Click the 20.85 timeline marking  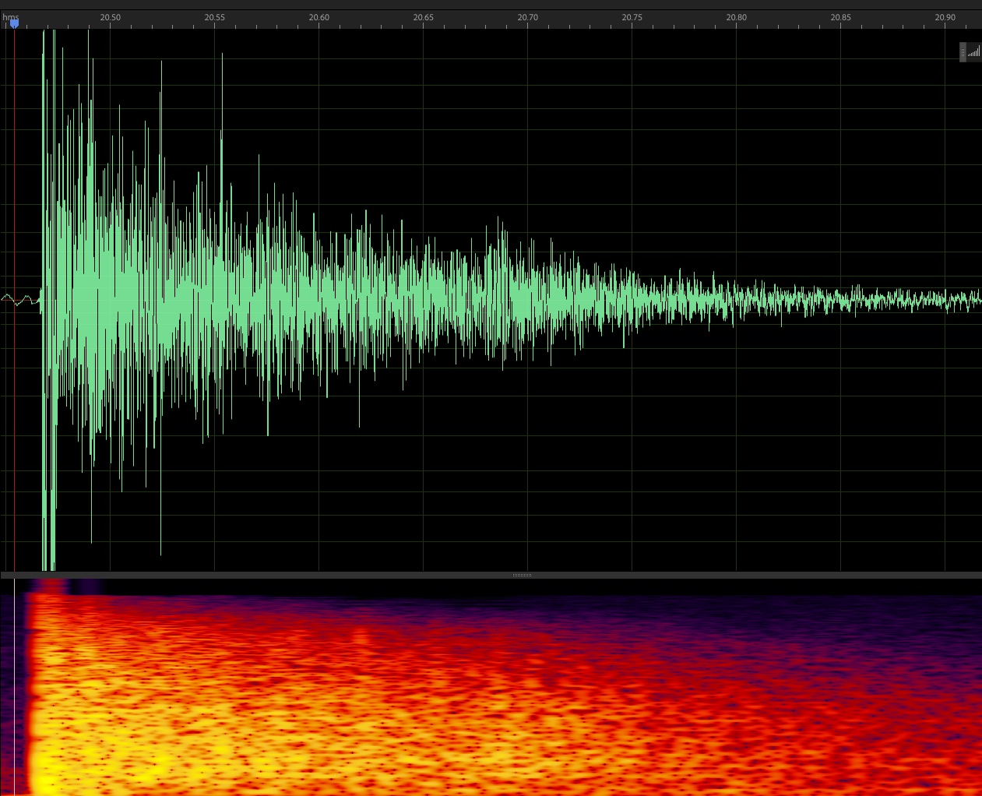[x=840, y=18]
